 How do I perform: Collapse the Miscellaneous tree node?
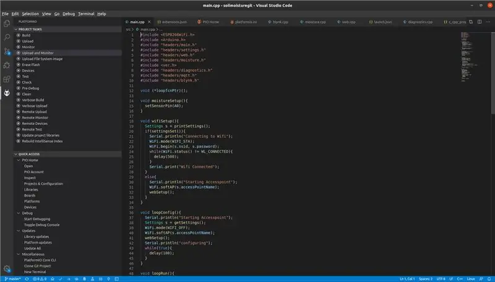tap(19, 254)
